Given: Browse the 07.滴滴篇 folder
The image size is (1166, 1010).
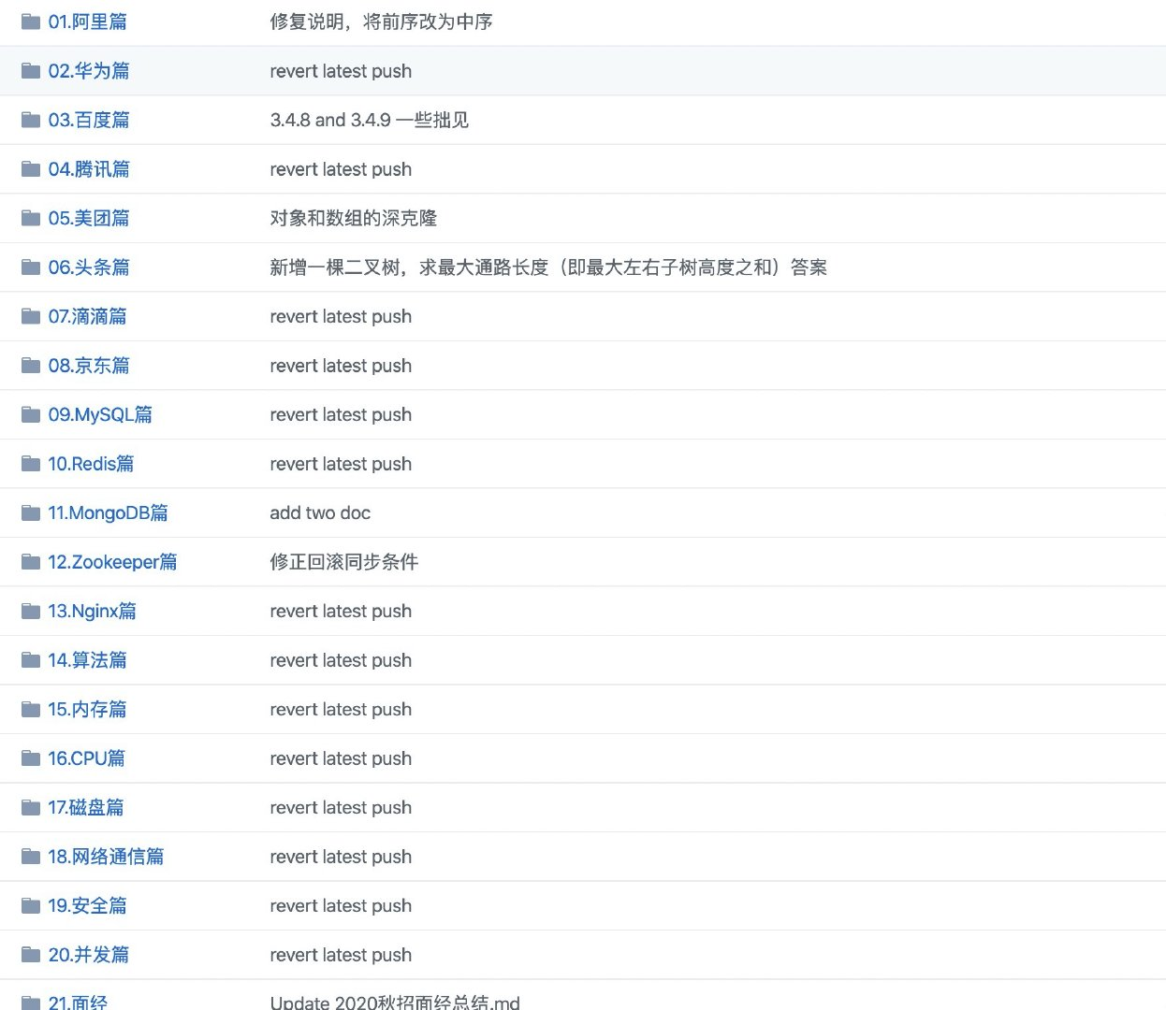Looking at the screenshot, I should click(x=88, y=316).
